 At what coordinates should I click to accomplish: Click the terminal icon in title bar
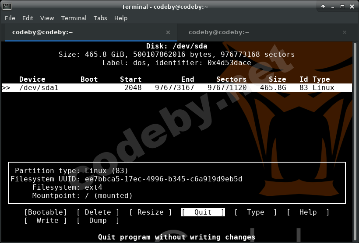[x=7, y=7]
